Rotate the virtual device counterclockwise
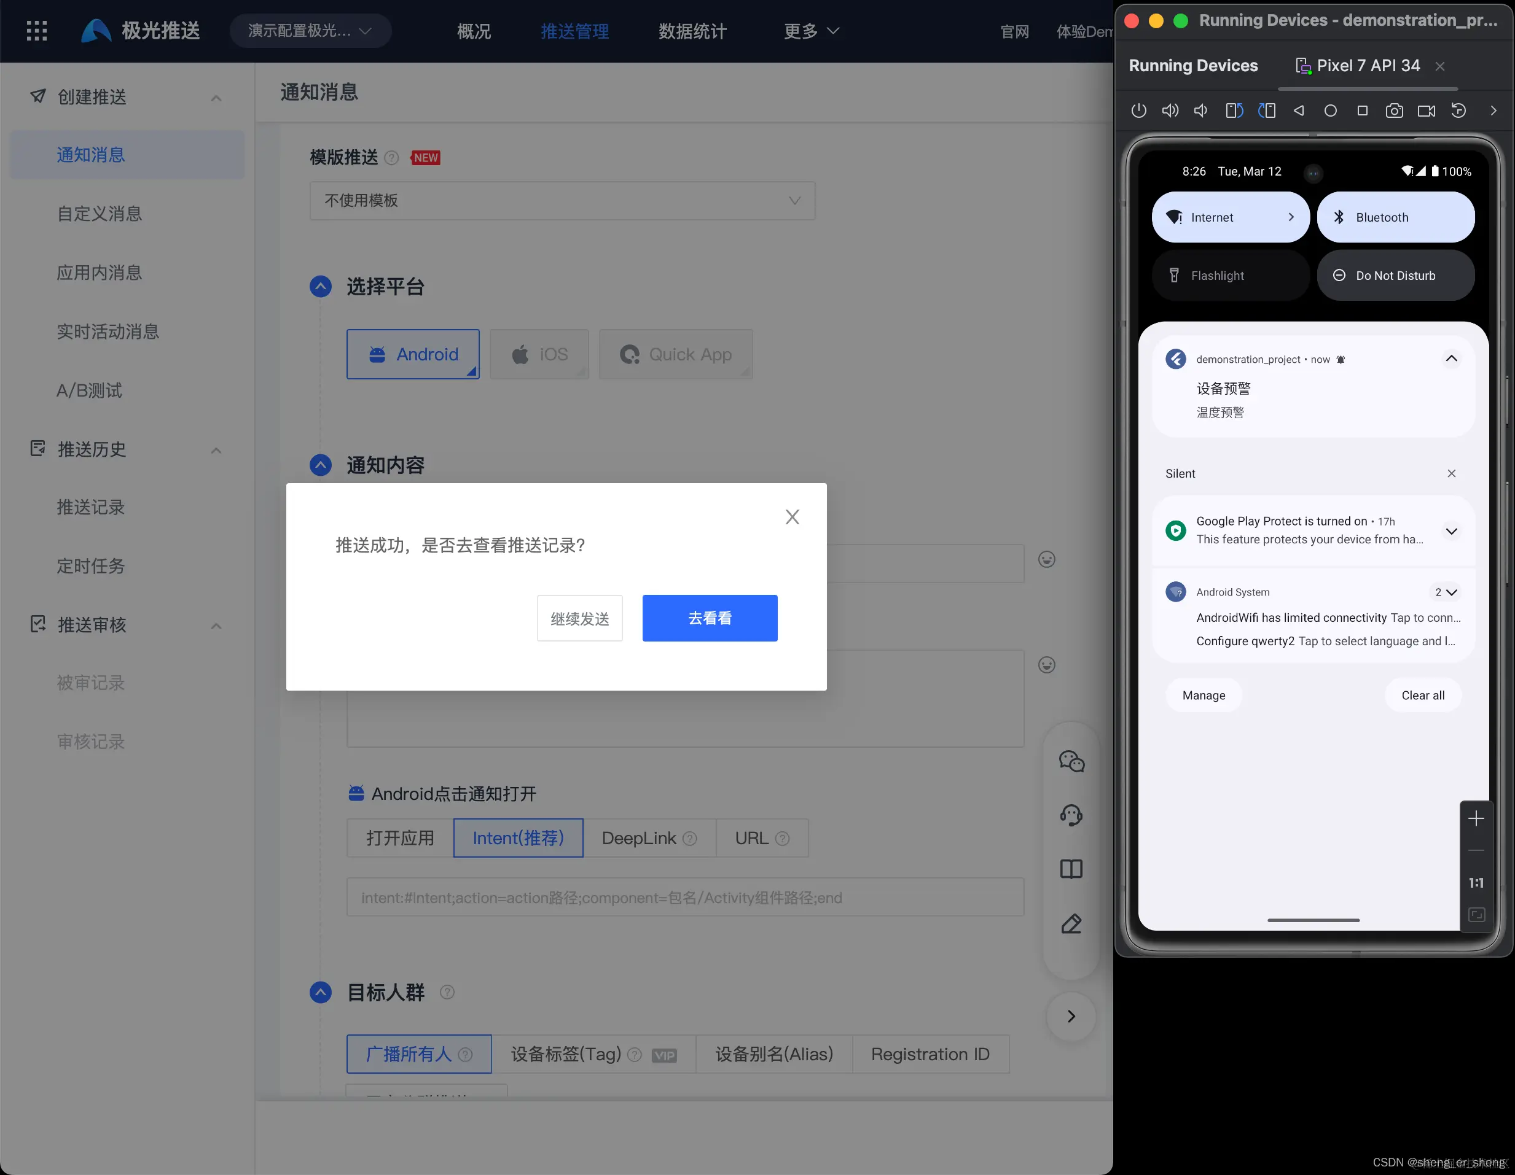The height and width of the screenshot is (1175, 1515). tap(1235, 111)
